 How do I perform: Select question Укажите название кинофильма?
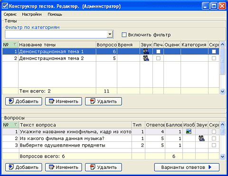[x=111, y=131]
